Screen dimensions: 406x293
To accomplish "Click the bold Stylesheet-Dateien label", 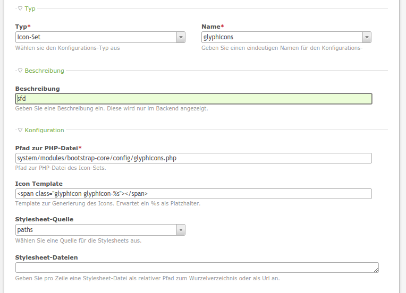I will (x=47, y=257).
